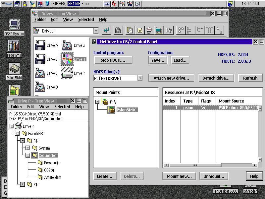
Task: Open View menu in Drive P window
Action: coord(44,107)
